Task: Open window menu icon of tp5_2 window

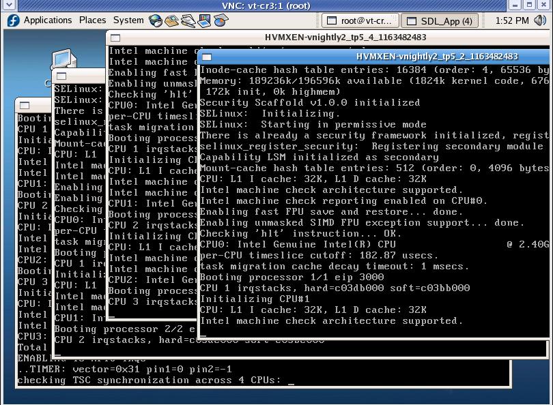Action: [x=207, y=57]
